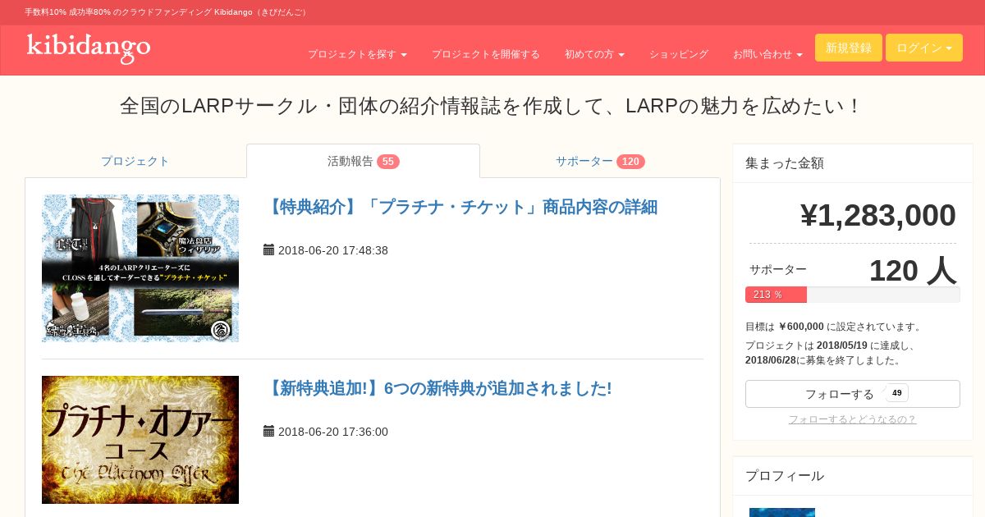Click the 120 badge on サポーター tab

pyautogui.click(x=630, y=162)
